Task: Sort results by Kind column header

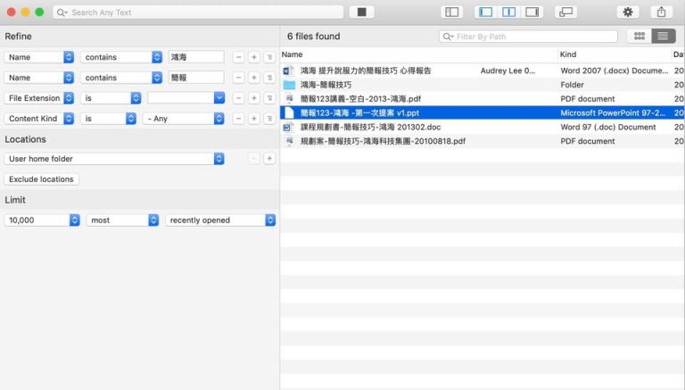Action: pyautogui.click(x=568, y=54)
